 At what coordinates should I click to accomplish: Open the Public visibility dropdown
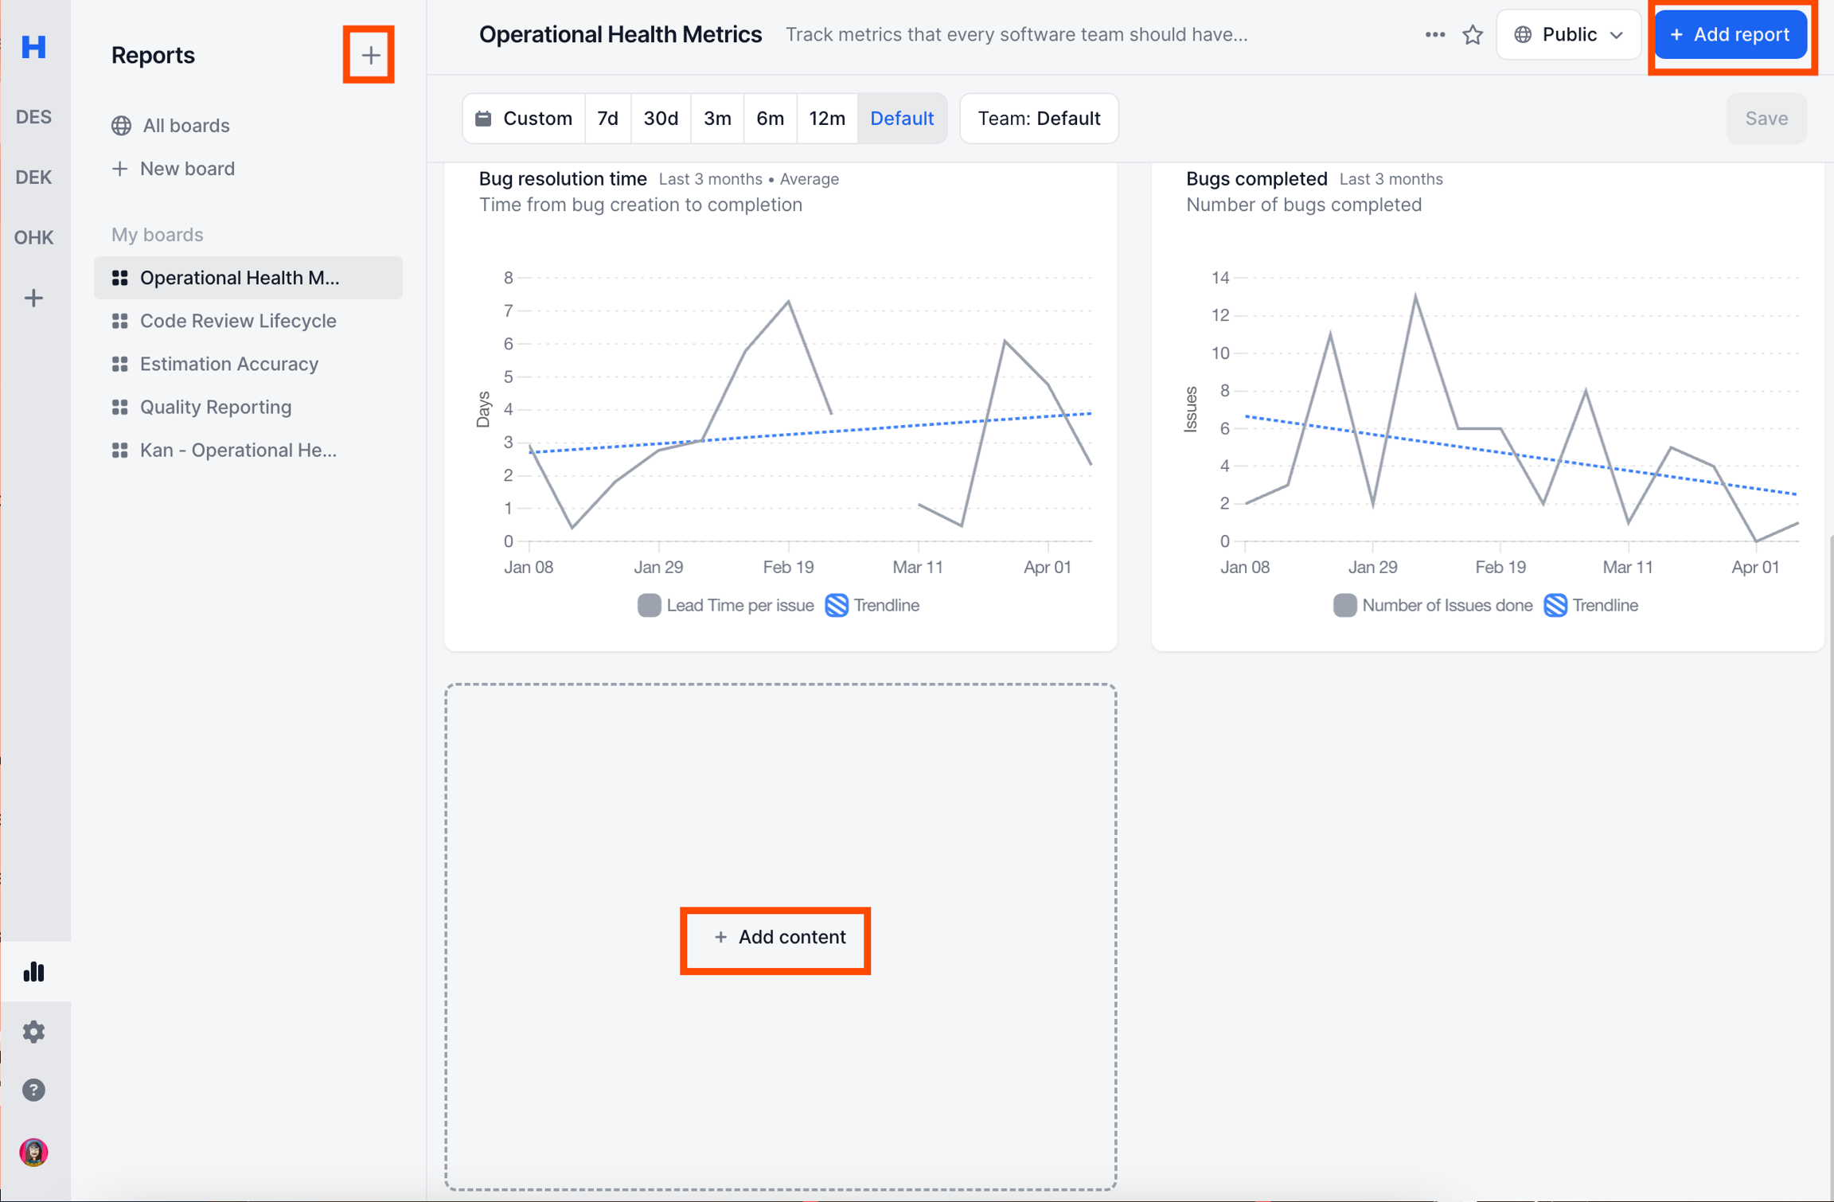coord(1568,35)
